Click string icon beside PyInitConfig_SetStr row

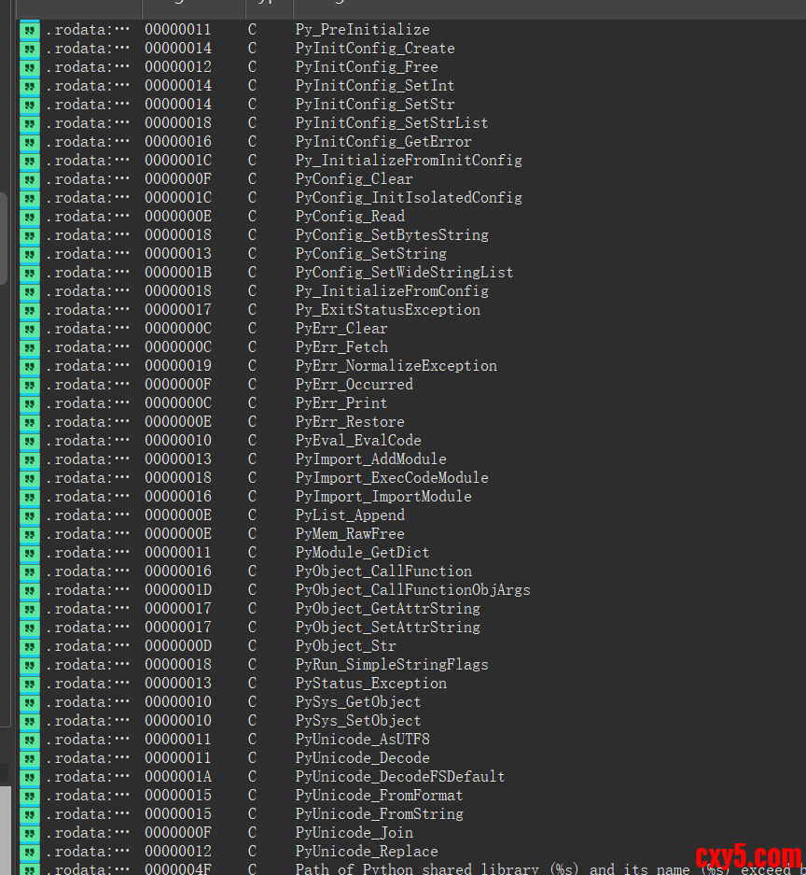click(30, 105)
